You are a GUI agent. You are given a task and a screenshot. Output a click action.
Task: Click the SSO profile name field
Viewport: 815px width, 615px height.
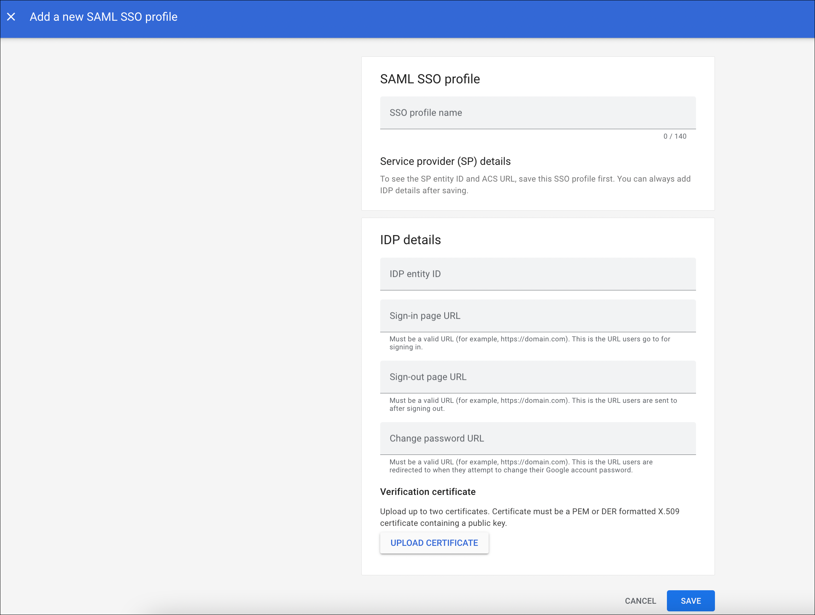537,113
